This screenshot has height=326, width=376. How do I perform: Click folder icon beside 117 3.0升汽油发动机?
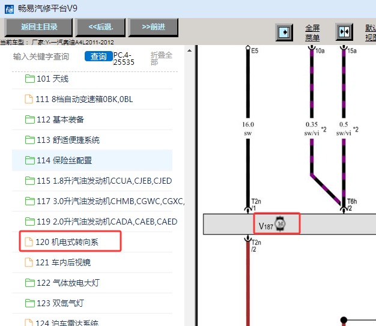click(x=30, y=201)
